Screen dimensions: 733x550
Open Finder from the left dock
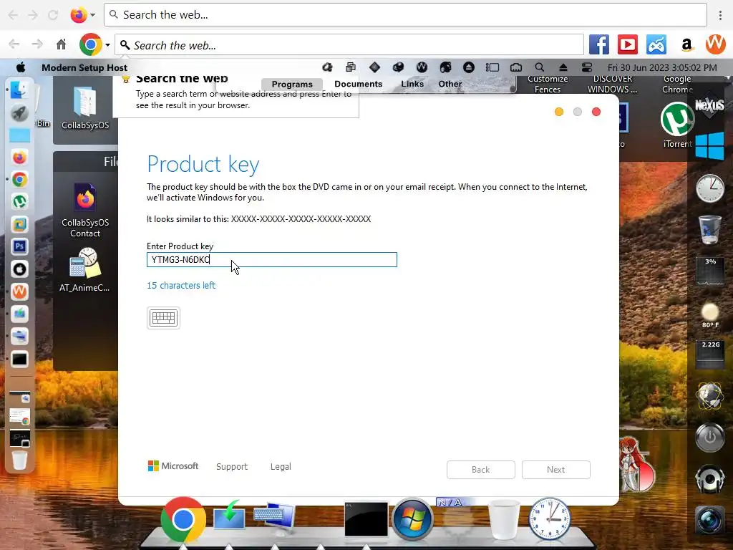[x=19, y=90]
